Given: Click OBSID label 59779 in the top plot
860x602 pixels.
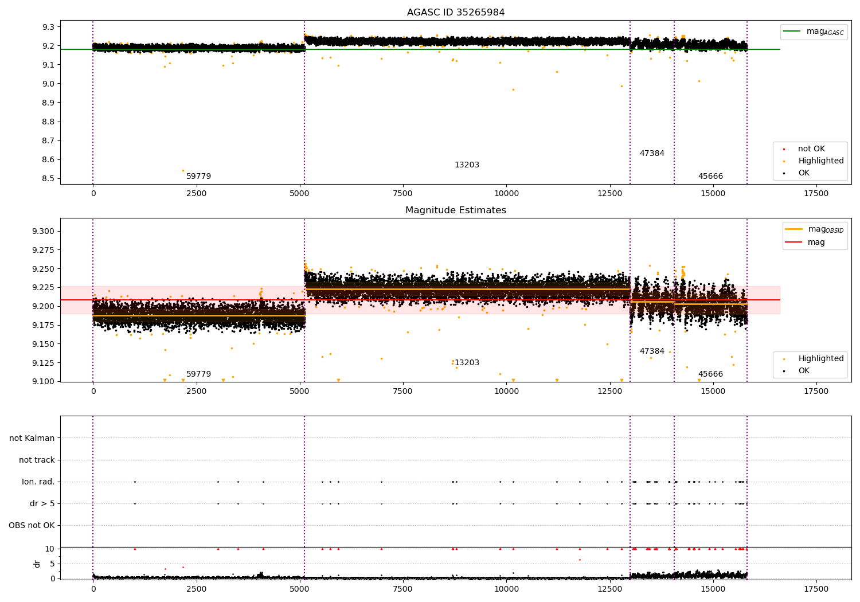Looking at the screenshot, I should pos(198,177).
